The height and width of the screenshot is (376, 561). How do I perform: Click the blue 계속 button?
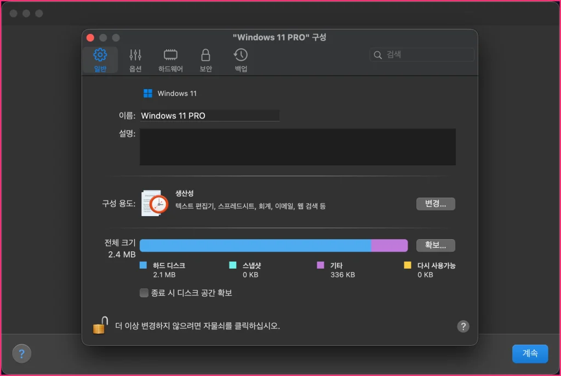[x=530, y=354]
